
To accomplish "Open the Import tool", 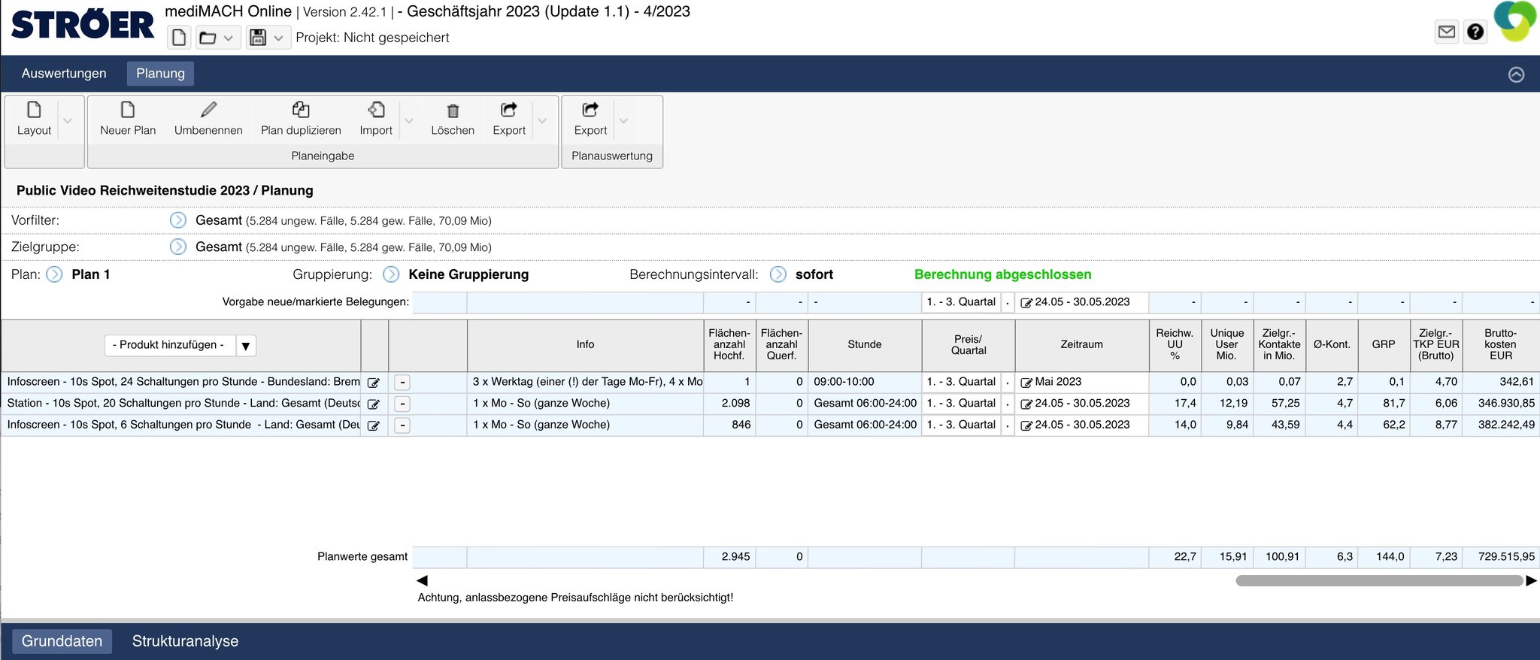I will [376, 111].
